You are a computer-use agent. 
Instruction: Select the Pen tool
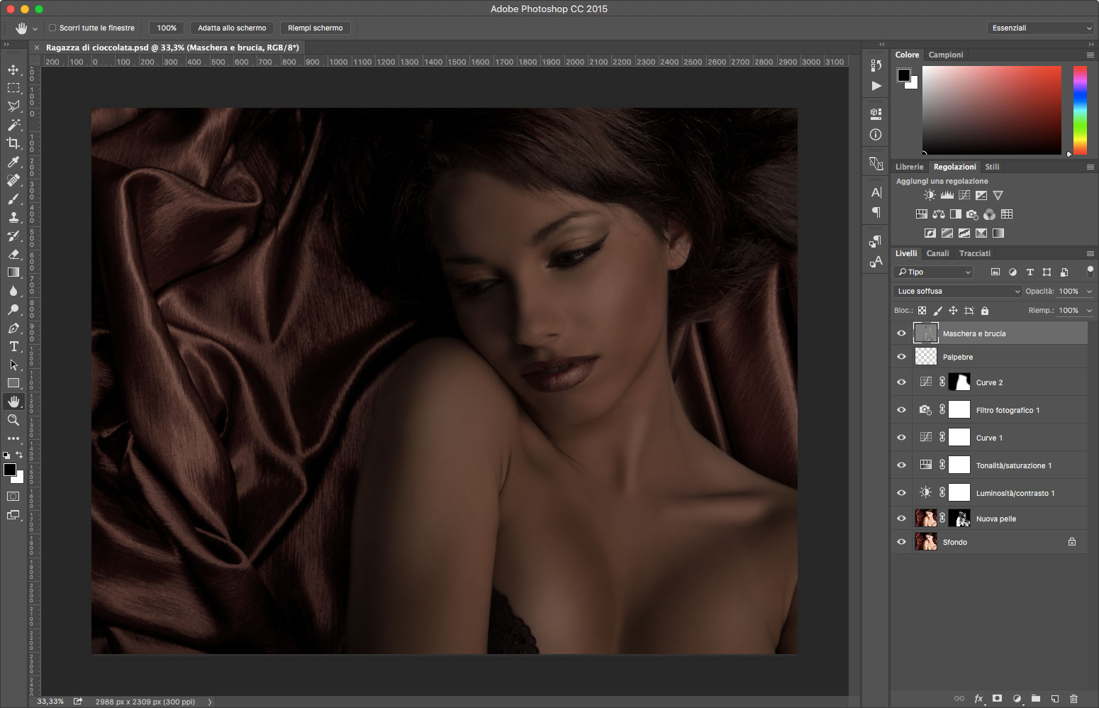coord(13,328)
